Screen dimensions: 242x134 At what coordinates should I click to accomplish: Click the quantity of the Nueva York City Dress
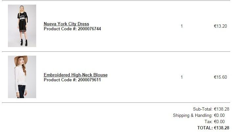coord(181,26)
